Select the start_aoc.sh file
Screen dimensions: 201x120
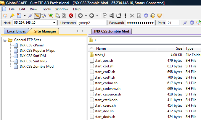pyautogui.click(x=104, y=61)
